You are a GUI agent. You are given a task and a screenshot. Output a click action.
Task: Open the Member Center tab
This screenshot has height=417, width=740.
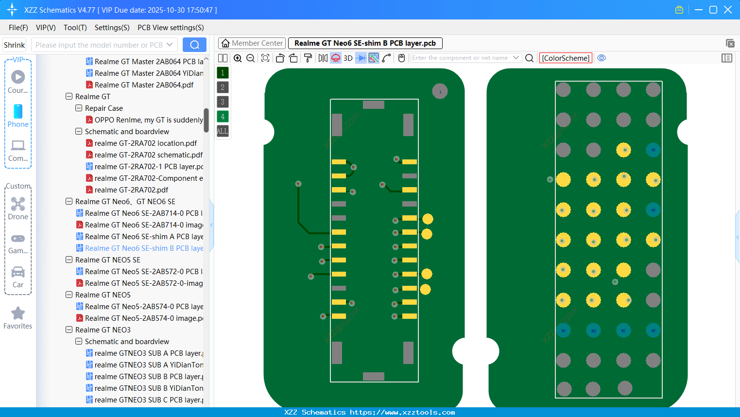[x=252, y=43]
